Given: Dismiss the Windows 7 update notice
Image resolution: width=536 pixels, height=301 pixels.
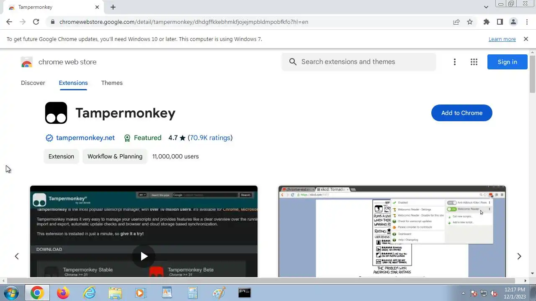Looking at the screenshot, I should click(x=526, y=39).
